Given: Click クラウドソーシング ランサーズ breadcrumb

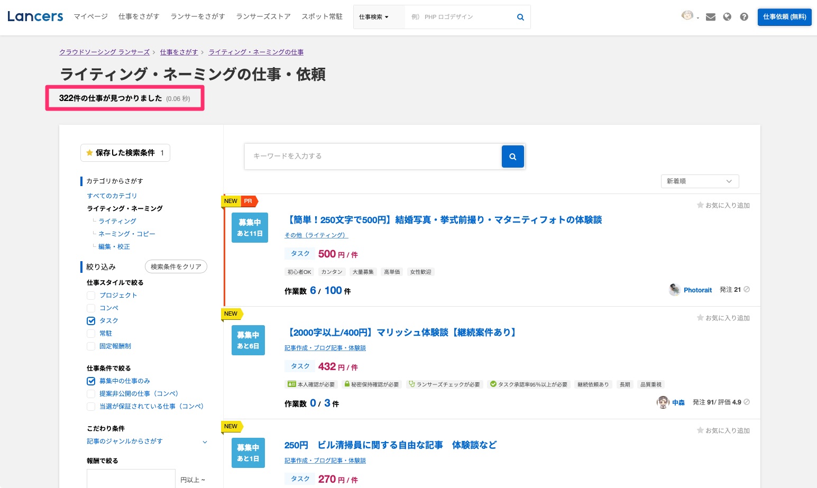Looking at the screenshot, I should tap(105, 52).
